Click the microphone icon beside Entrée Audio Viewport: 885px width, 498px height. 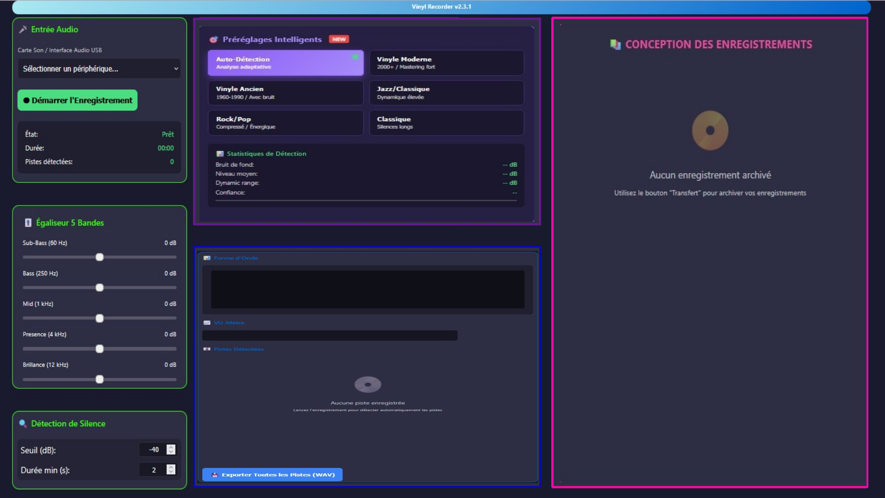pyautogui.click(x=23, y=30)
